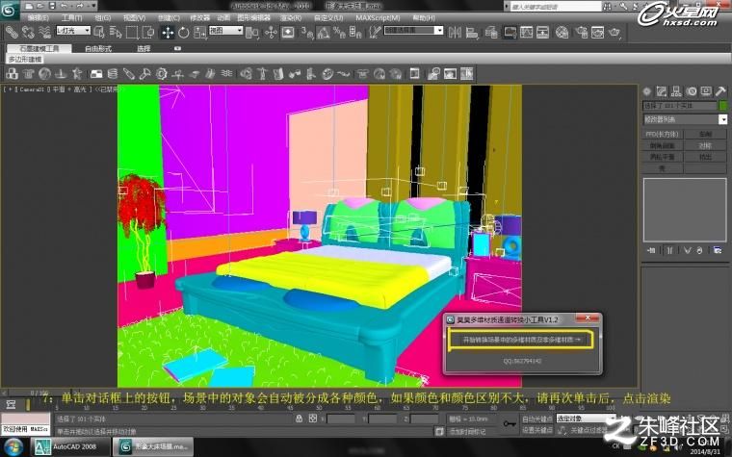This screenshot has height=457, width=732.
Task: Click the Render Production teapot icon
Action: click(x=614, y=32)
